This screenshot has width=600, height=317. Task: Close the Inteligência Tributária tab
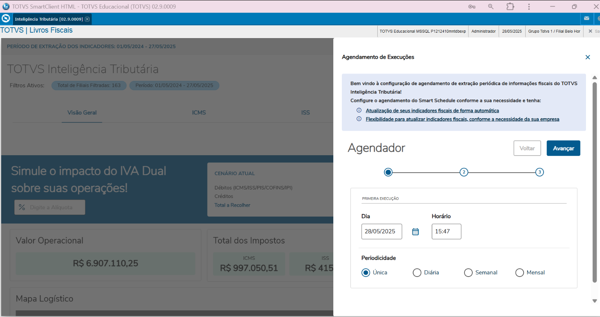click(x=87, y=19)
